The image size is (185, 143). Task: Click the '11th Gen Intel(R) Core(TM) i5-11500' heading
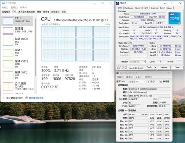click(x=82, y=20)
